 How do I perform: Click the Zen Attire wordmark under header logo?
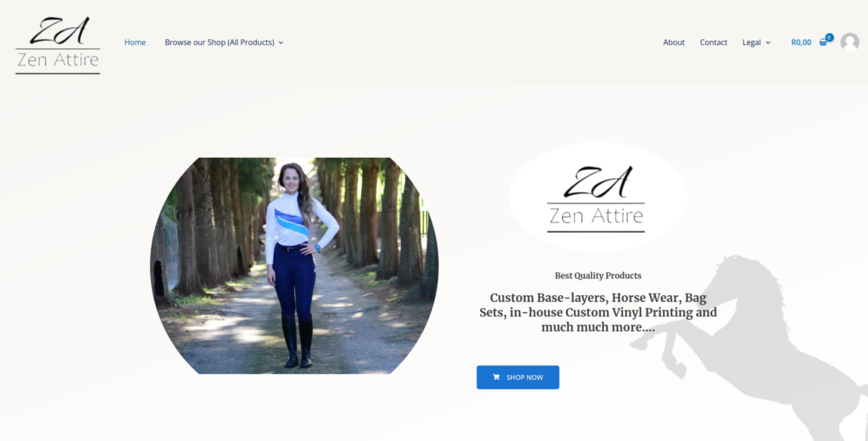(58, 59)
